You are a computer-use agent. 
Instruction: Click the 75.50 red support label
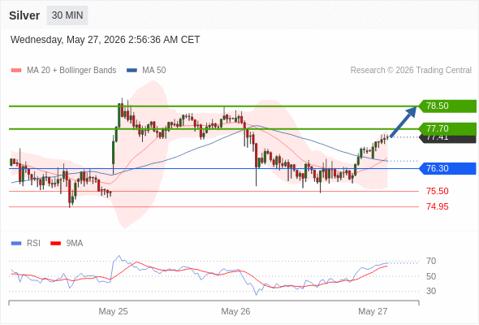(438, 192)
